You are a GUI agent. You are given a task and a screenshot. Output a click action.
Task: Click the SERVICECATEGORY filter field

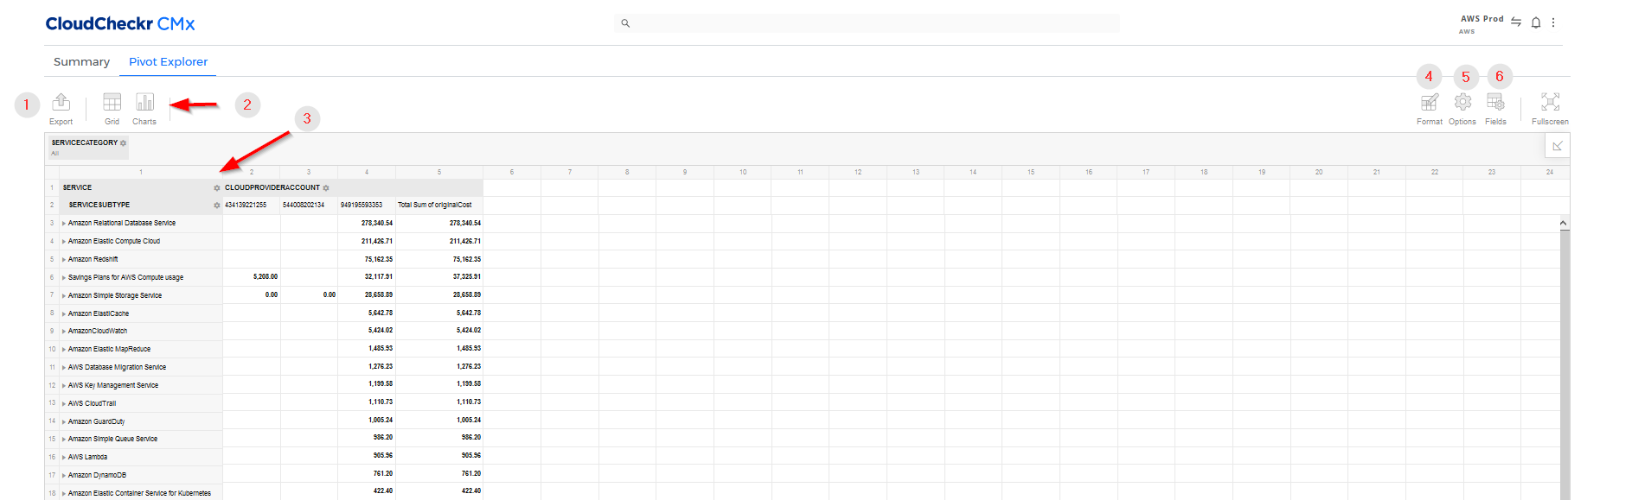tap(87, 147)
